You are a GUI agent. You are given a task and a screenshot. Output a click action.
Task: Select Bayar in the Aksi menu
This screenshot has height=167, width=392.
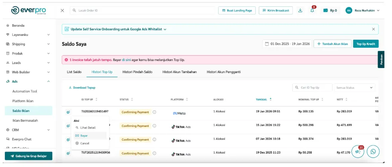coord(84,136)
